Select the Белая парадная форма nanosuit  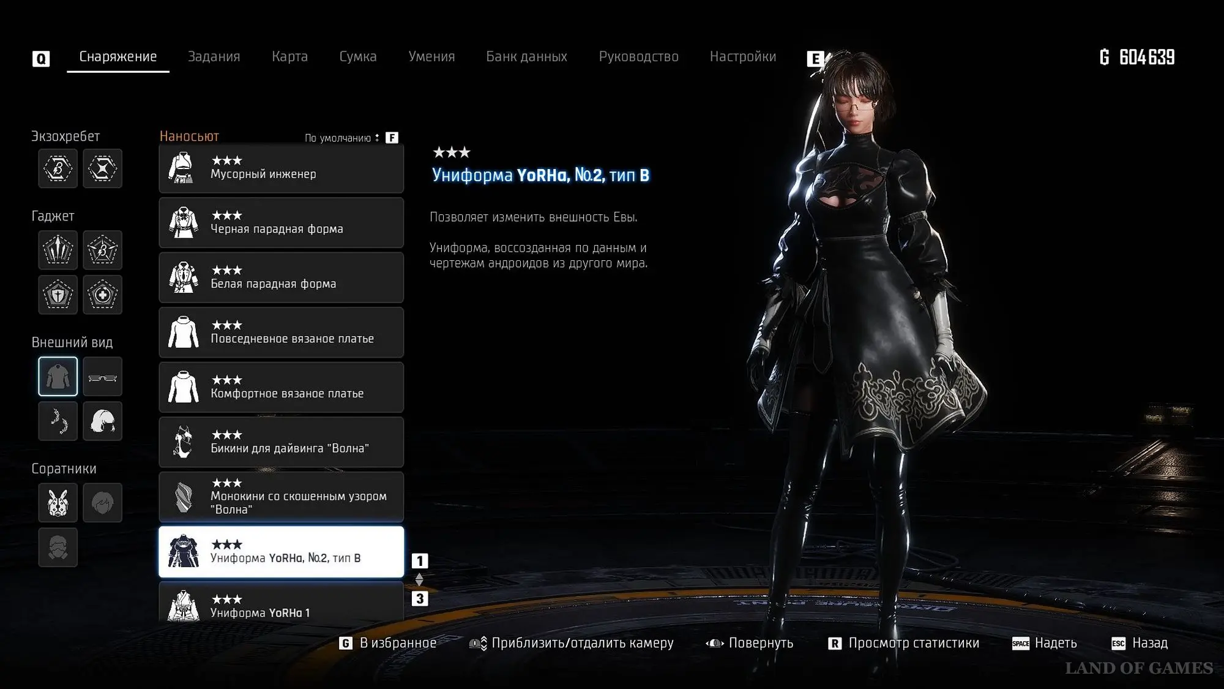coord(282,277)
